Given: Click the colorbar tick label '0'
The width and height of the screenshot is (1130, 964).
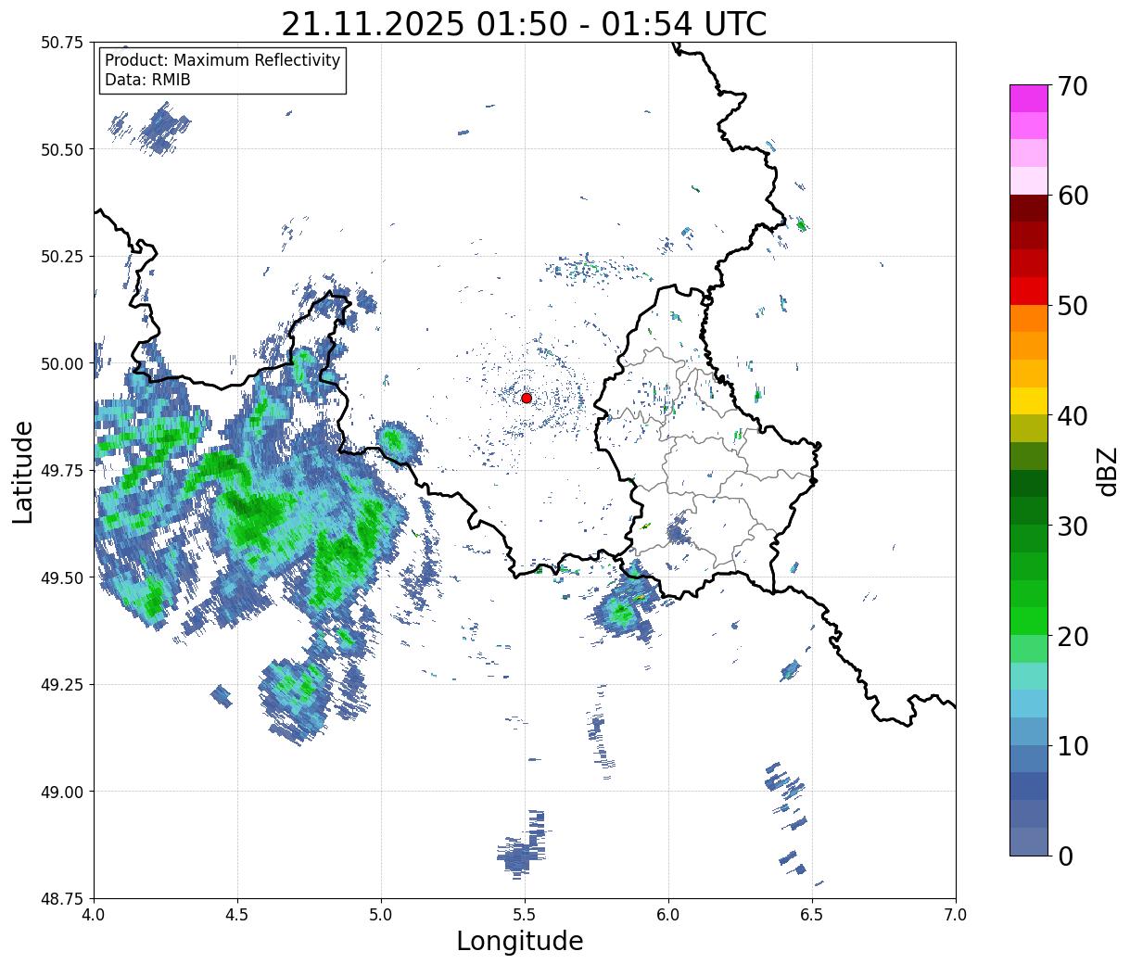Looking at the screenshot, I should pyautogui.click(x=1065, y=856).
